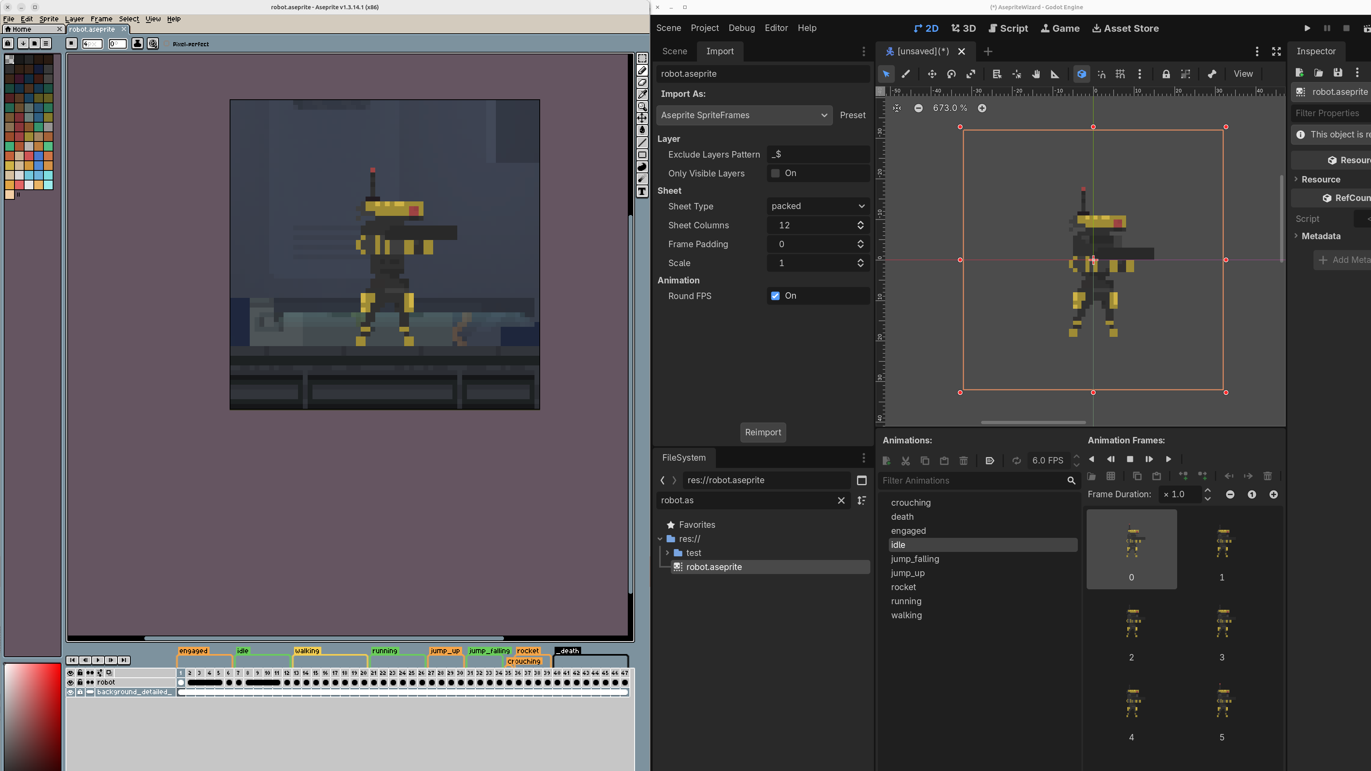Lock selected node with padlock icon
This screenshot has height=771, width=1371.
1165,74
